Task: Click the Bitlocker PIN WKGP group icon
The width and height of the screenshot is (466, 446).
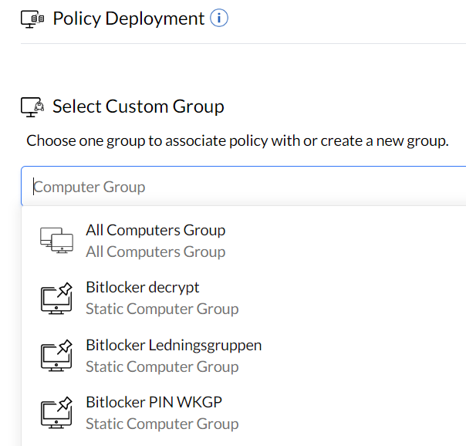Action: coord(56,412)
